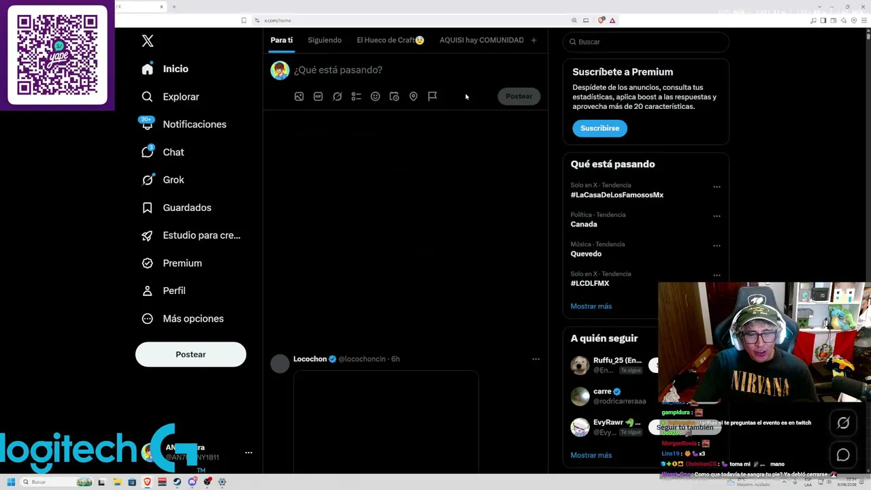Open the Windows Start menu

pos(11,483)
